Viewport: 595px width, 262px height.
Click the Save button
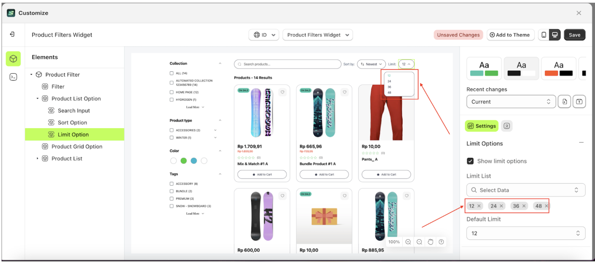tap(574, 35)
